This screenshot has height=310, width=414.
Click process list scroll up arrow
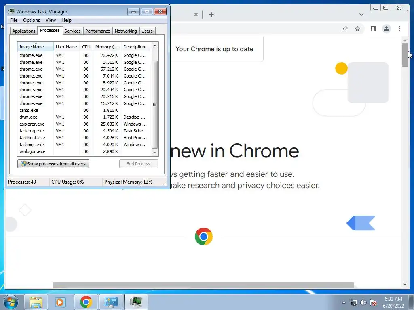pos(155,46)
